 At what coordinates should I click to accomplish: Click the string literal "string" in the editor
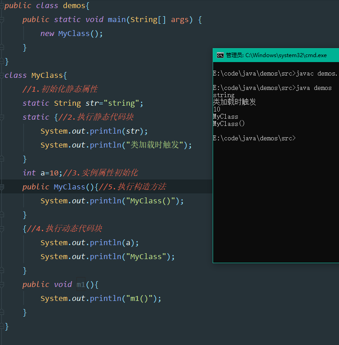(121, 103)
